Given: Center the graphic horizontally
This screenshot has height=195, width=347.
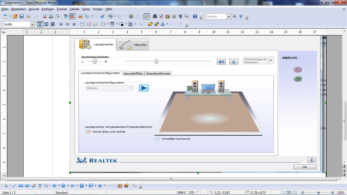Looking at the screenshot, I should [x=68, y=24].
